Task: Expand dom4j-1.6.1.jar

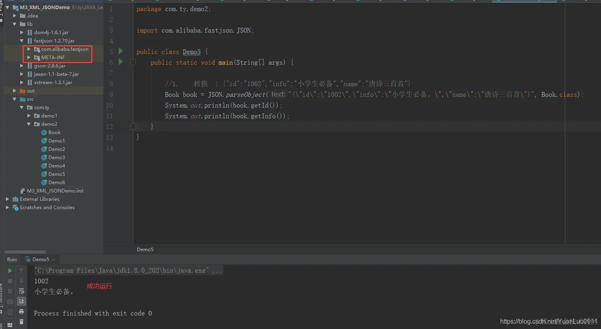Action: (x=22, y=33)
